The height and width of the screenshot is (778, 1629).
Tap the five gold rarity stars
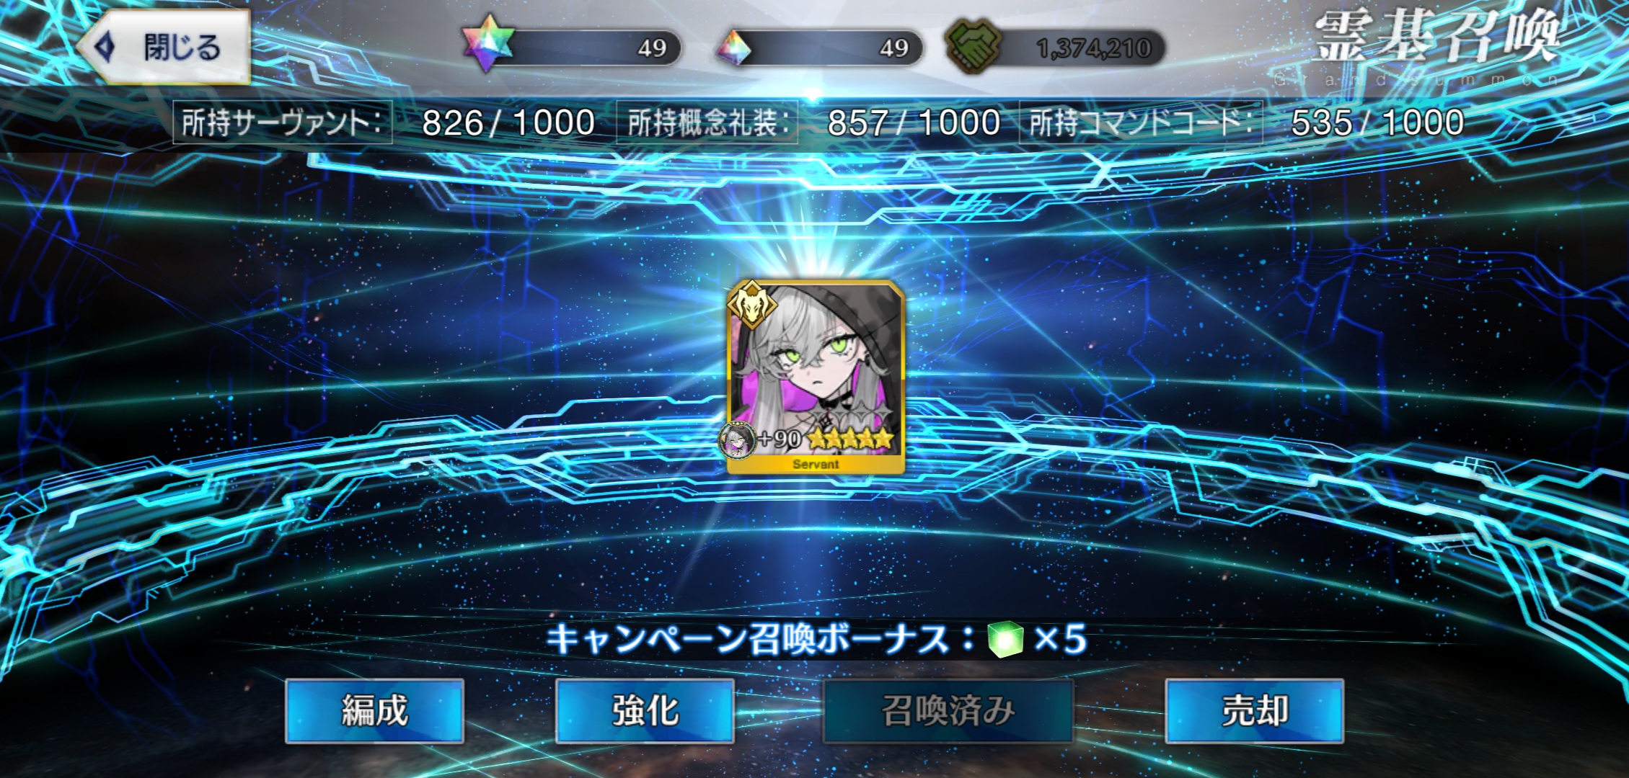click(851, 438)
